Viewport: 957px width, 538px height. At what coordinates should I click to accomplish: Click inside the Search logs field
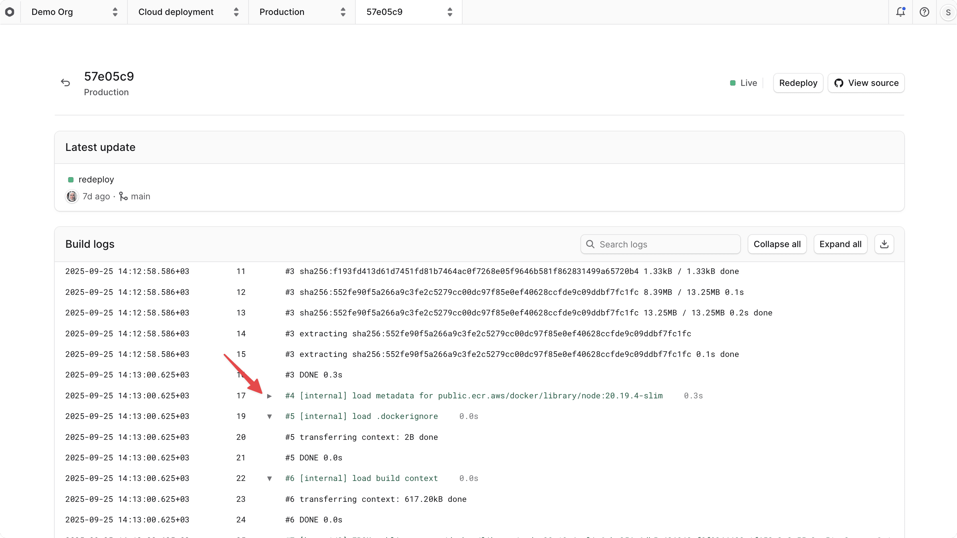(x=661, y=244)
